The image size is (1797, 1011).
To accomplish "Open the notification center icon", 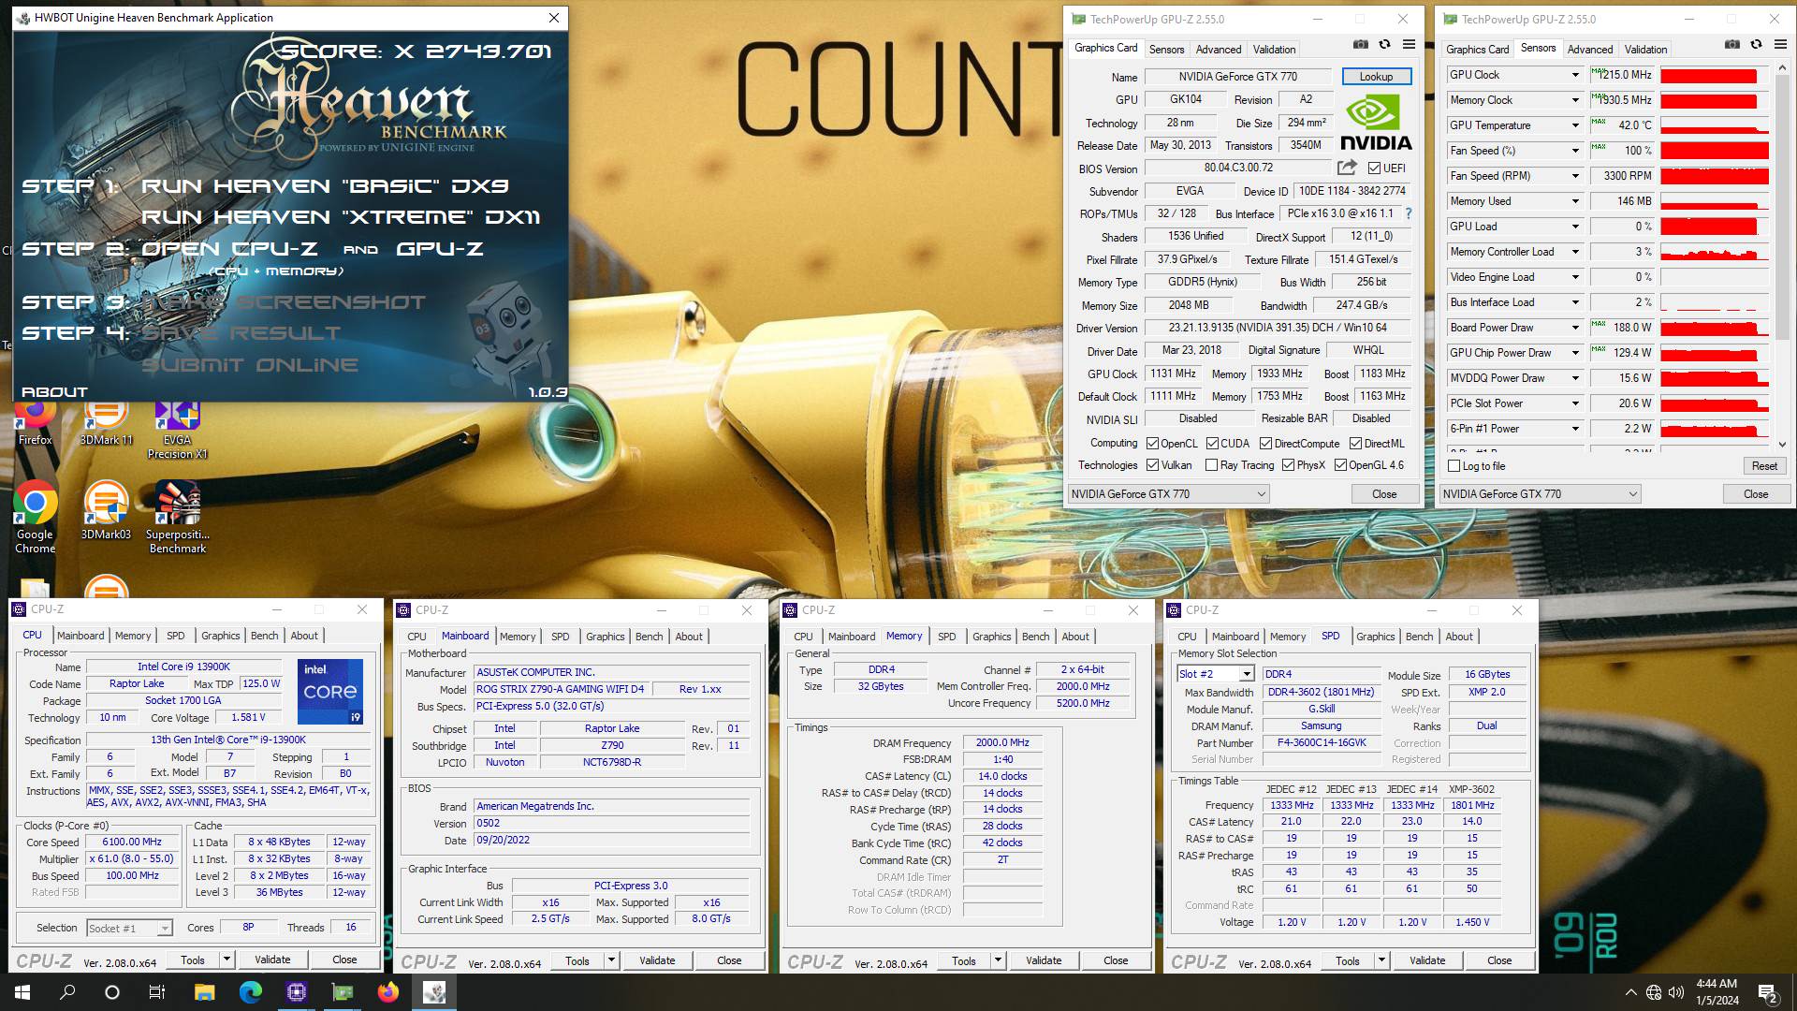I will click(1768, 992).
